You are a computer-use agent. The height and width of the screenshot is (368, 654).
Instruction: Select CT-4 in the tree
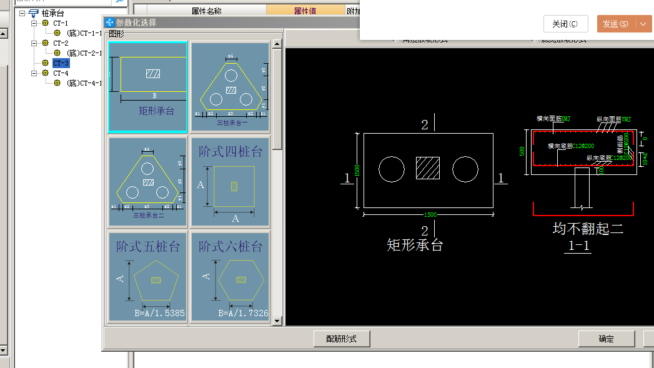click(x=61, y=73)
